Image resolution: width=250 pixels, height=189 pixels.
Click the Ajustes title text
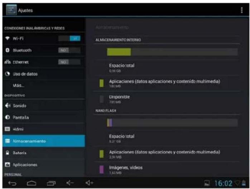(25, 10)
